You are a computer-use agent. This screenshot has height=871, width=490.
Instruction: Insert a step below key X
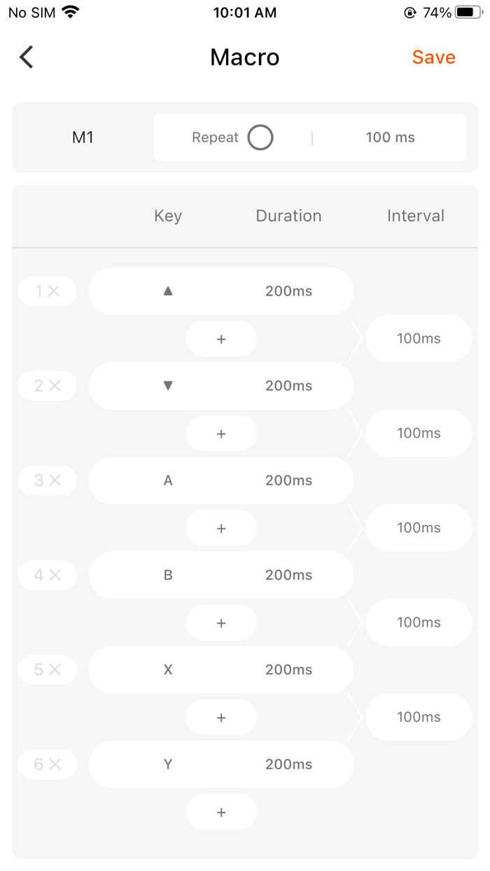click(x=221, y=718)
